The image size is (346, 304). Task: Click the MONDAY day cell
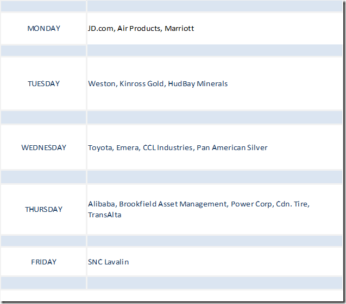[44, 28]
